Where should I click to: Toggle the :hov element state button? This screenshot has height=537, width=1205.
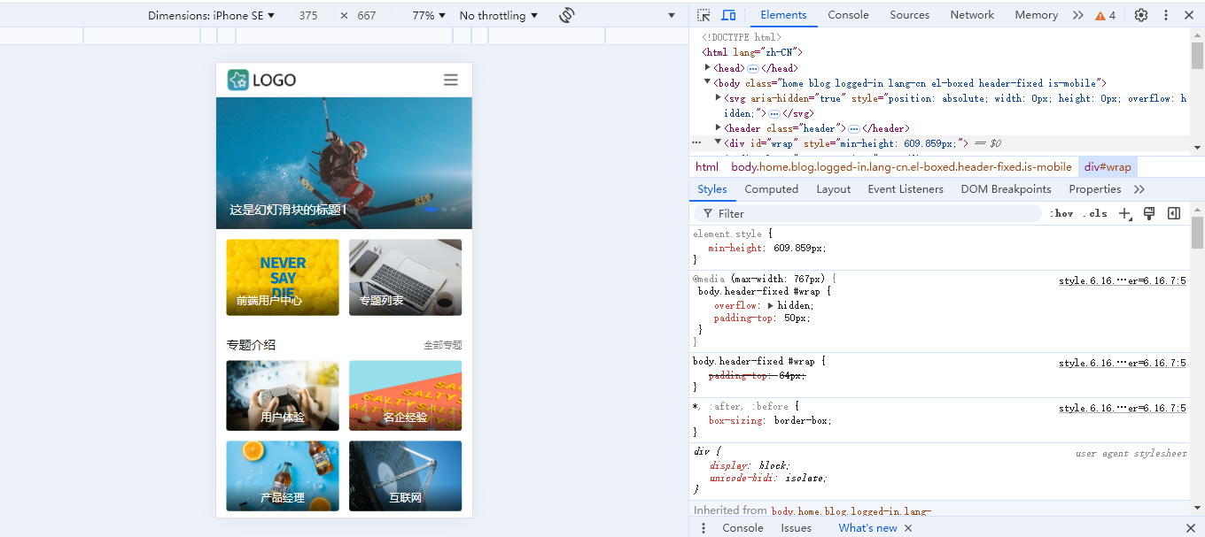point(1061,213)
